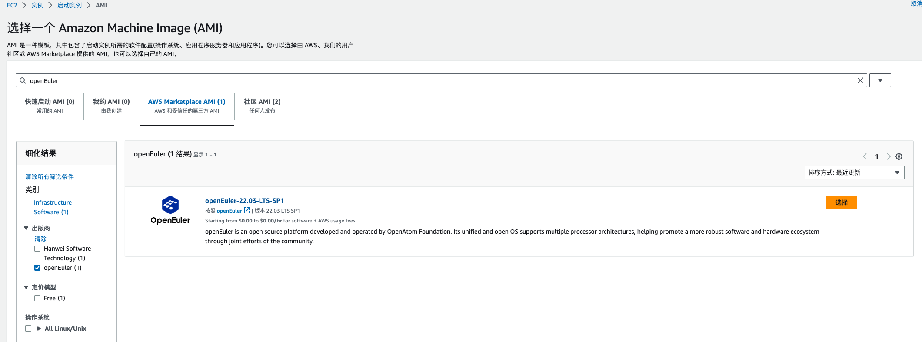Tick the All Linux/Unix checkbox
Image resolution: width=922 pixels, height=342 pixels.
(x=28, y=329)
